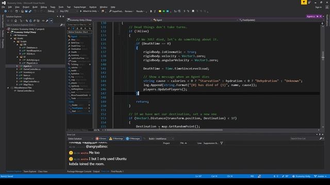Switch to the Find Results 1 tab

[117, 171]
